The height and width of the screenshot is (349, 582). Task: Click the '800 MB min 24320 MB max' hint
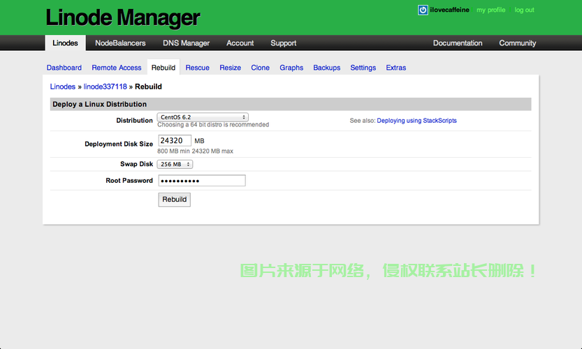[x=195, y=151]
